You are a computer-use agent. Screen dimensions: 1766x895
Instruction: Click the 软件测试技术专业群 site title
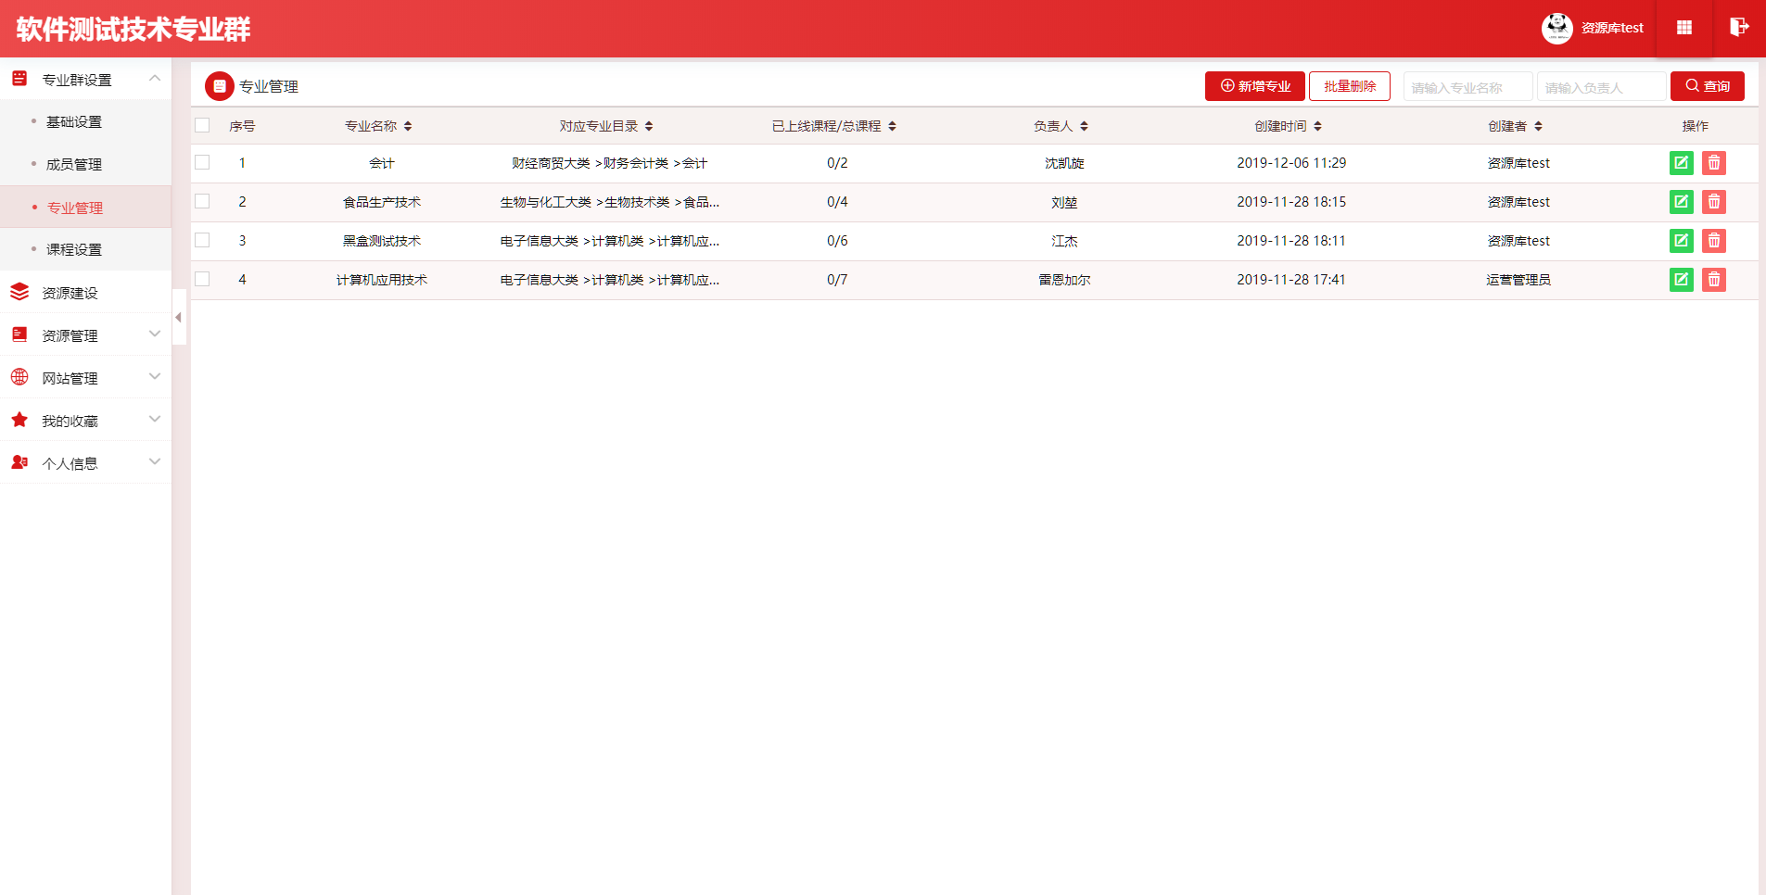133,29
